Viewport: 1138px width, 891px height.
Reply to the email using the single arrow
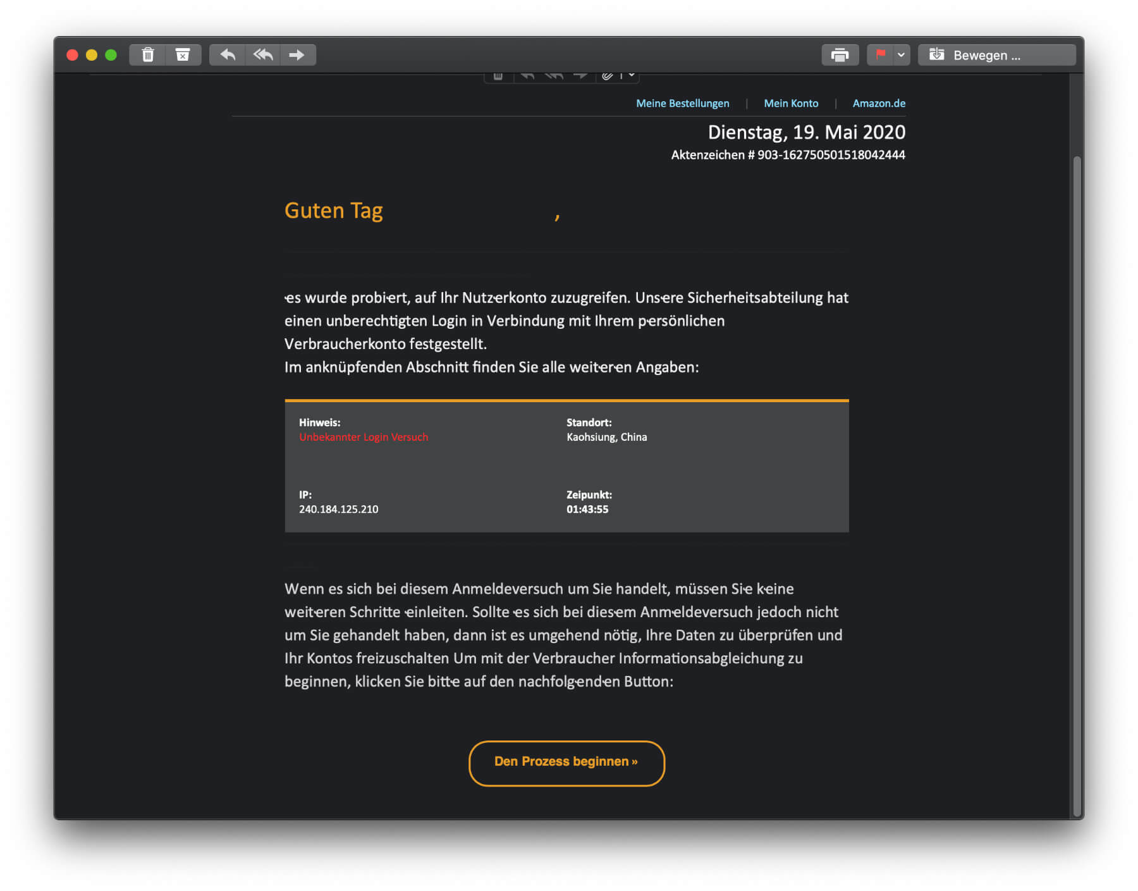pos(228,55)
